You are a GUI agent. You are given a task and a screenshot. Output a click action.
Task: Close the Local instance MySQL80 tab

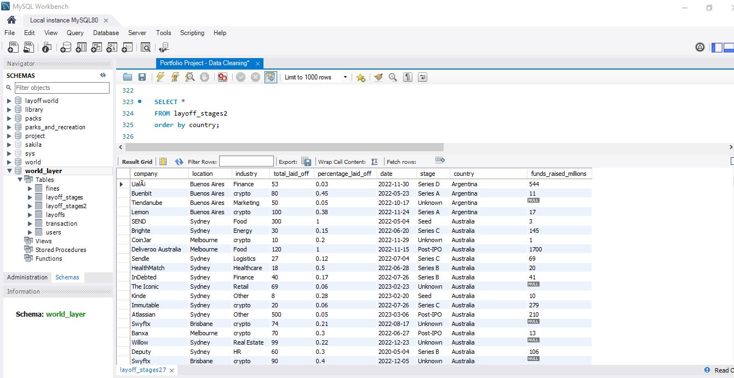(x=106, y=20)
